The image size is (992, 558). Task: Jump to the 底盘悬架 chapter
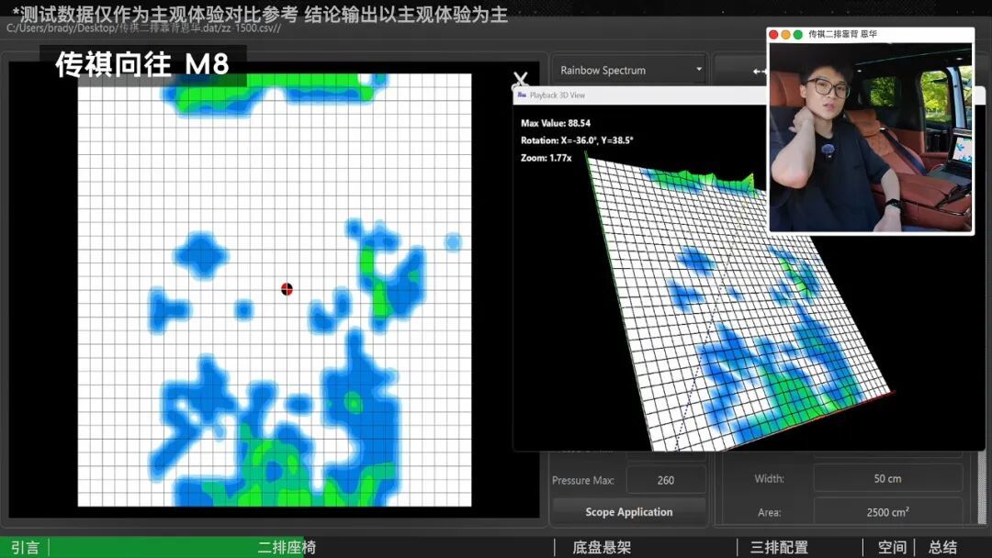[602, 547]
